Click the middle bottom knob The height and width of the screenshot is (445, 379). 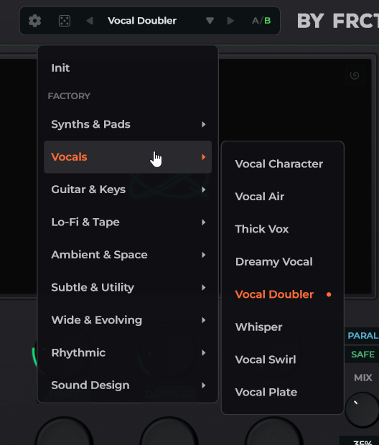tap(169, 431)
